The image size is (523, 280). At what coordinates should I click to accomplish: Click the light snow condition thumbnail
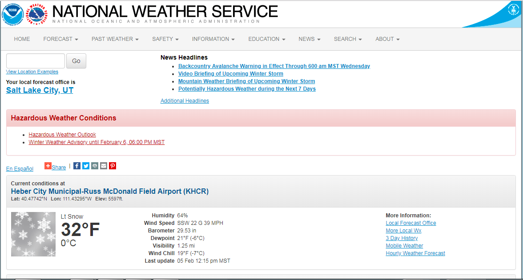(x=33, y=234)
